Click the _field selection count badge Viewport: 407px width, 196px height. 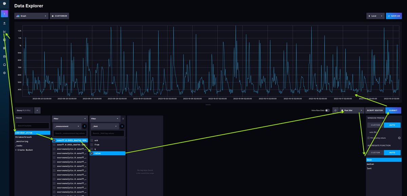(122, 126)
